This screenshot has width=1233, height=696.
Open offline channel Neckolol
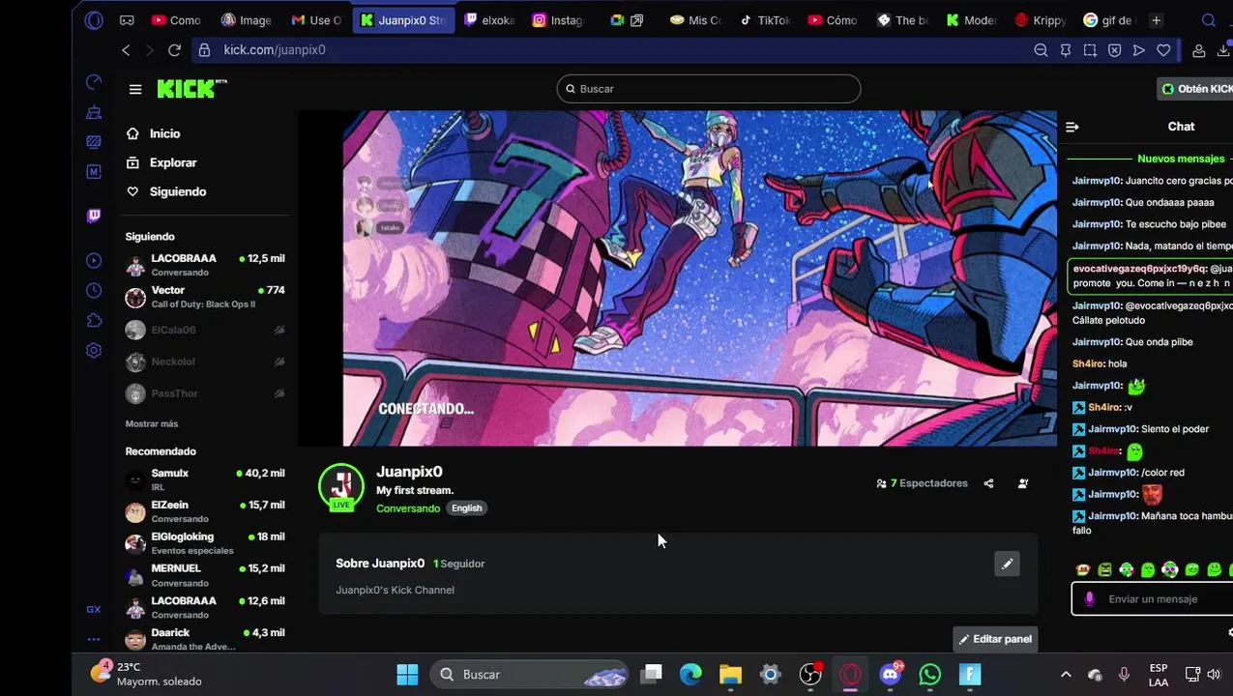[x=205, y=362]
